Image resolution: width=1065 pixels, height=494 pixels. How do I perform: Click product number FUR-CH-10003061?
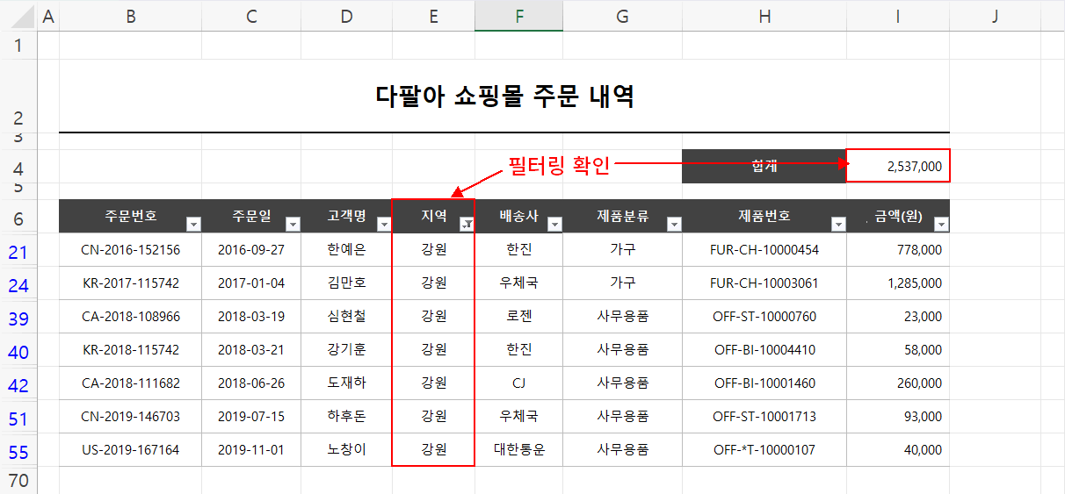(764, 283)
